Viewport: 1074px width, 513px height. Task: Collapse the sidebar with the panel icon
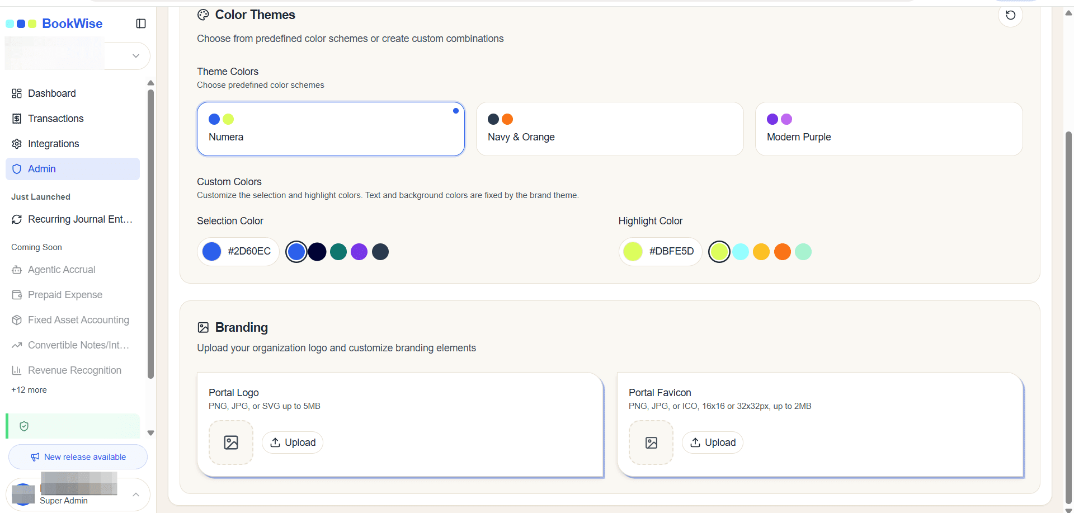pos(141,23)
